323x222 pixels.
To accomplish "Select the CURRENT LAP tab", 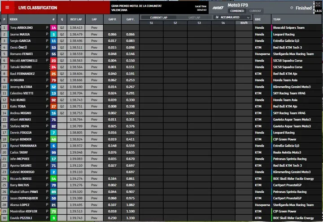I will [x=159, y=18].
